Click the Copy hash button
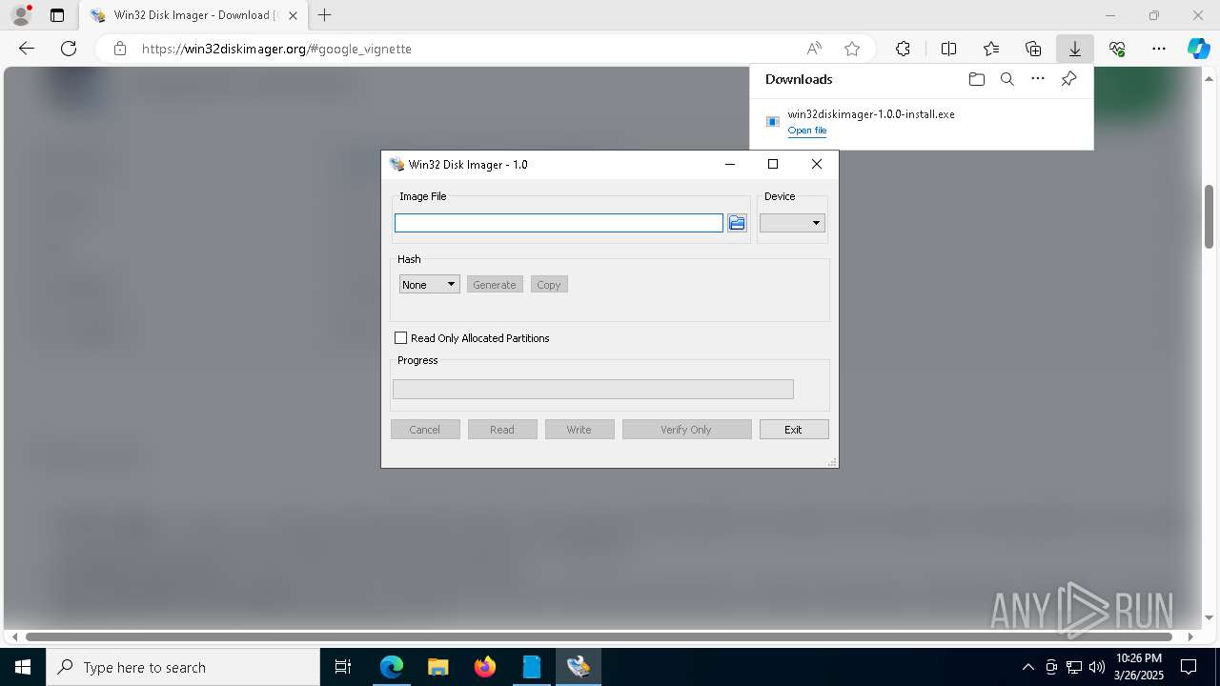The height and width of the screenshot is (686, 1220). point(549,285)
